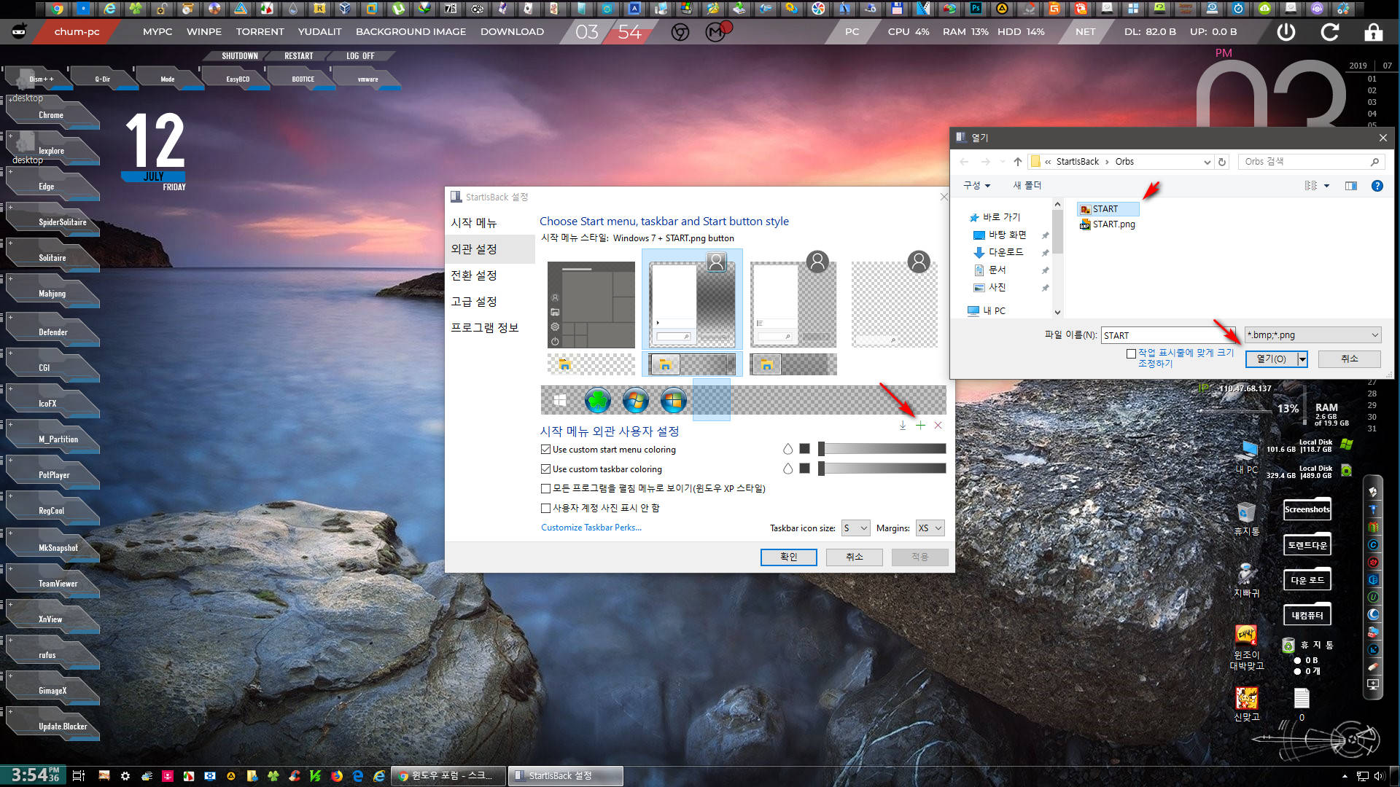Click the search magnifier in Orbs search box
This screenshot has height=787, width=1400.
point(1374,162)
